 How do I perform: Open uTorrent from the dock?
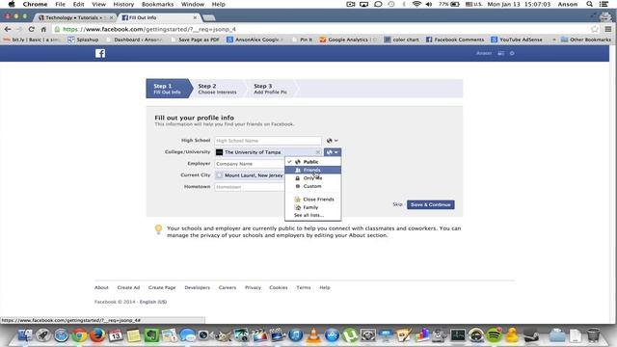coord(350,335)
